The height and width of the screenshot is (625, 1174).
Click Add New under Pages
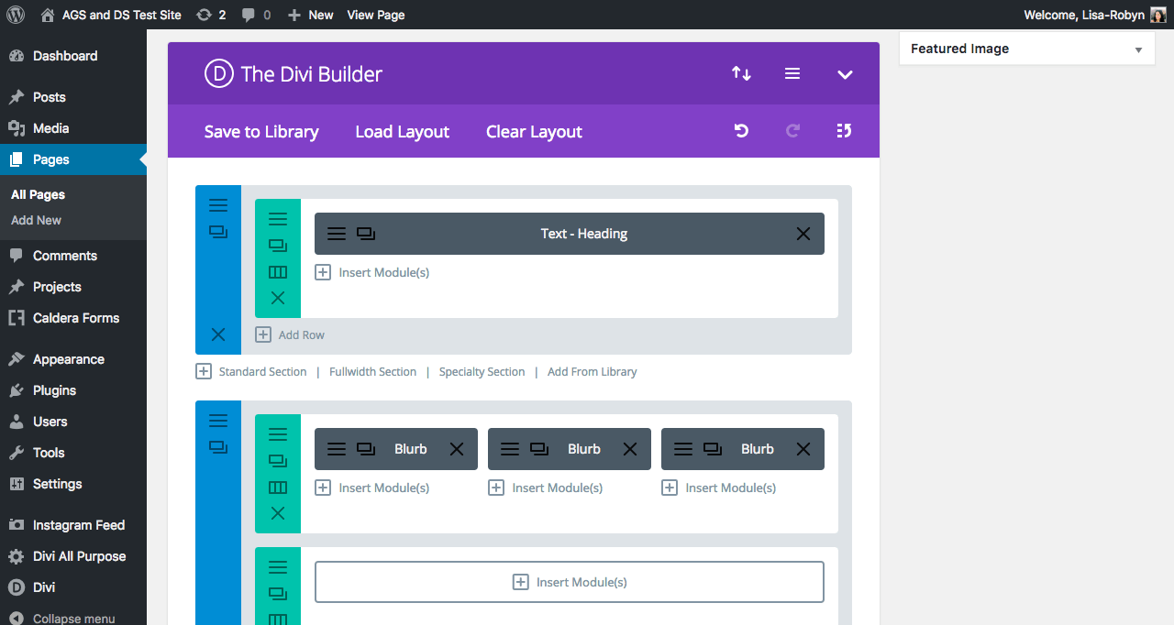(x=36, y=220)
